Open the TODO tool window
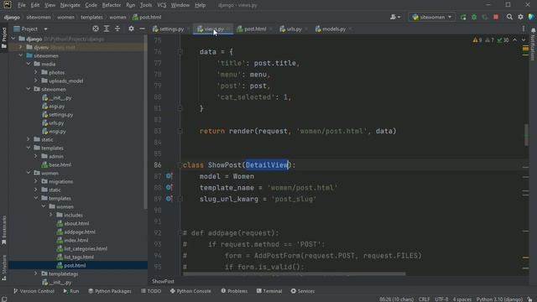The image size is (537, 302). [x=151, y=291]
